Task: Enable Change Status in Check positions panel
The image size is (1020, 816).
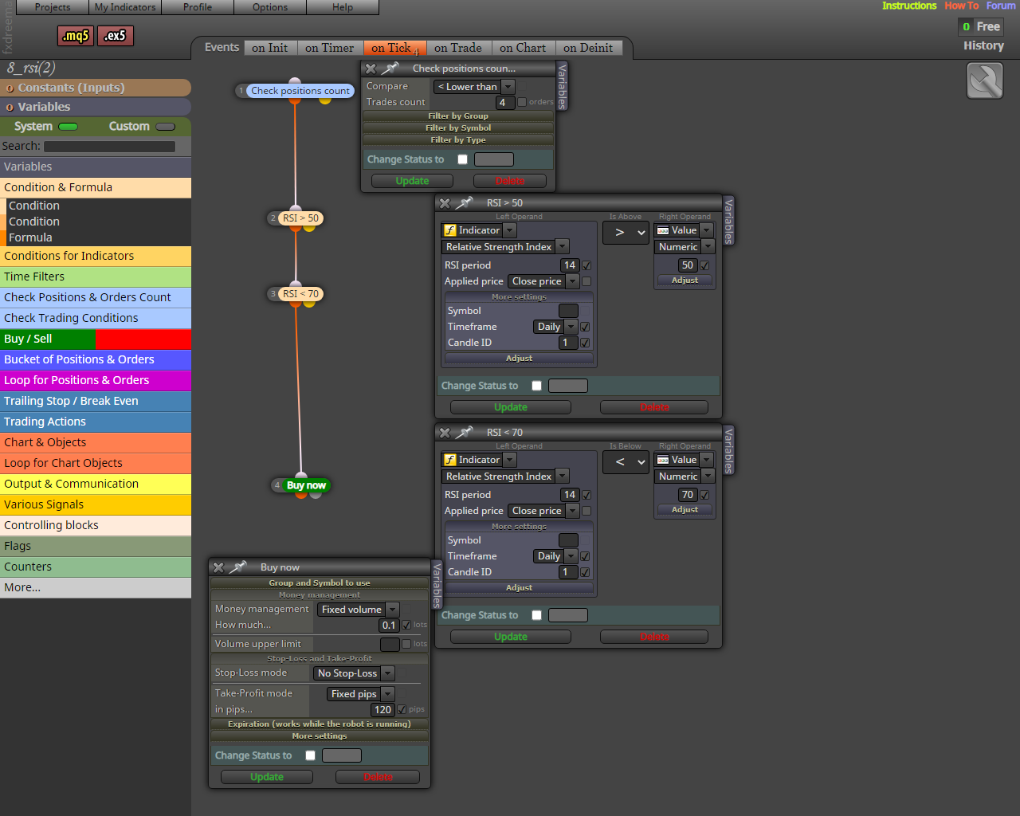Action: [x=462, y=159]
